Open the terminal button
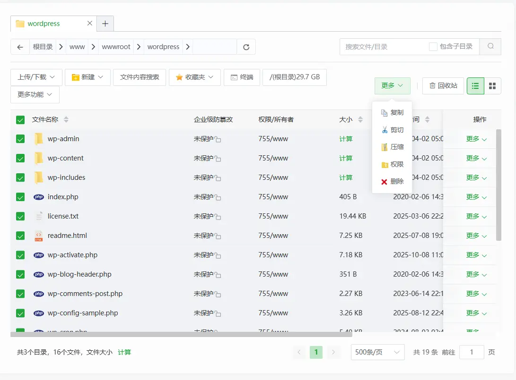This screenshot has width=516, height=380. (x=242, y=77)
